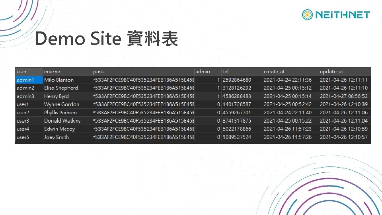Click the password hash in user5 row

144,137
